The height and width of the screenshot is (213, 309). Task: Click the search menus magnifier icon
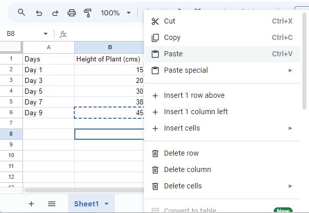(22, 13)
